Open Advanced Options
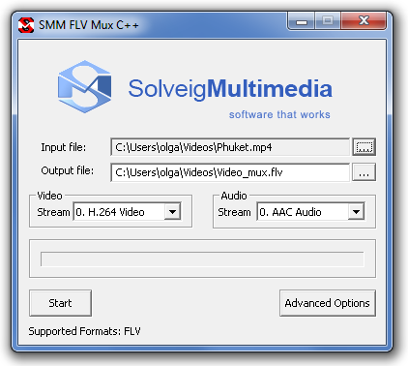The width and height of the screenshot is (408, 366). 328,303
